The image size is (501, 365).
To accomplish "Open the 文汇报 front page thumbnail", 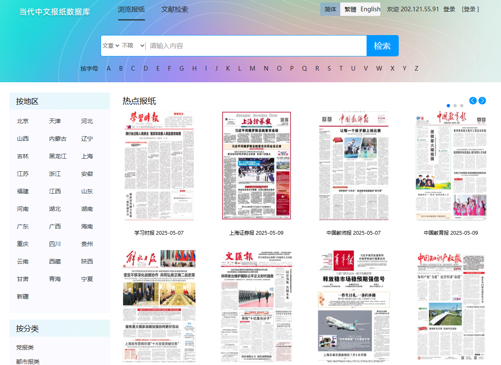I will click(x=256, y=306).
